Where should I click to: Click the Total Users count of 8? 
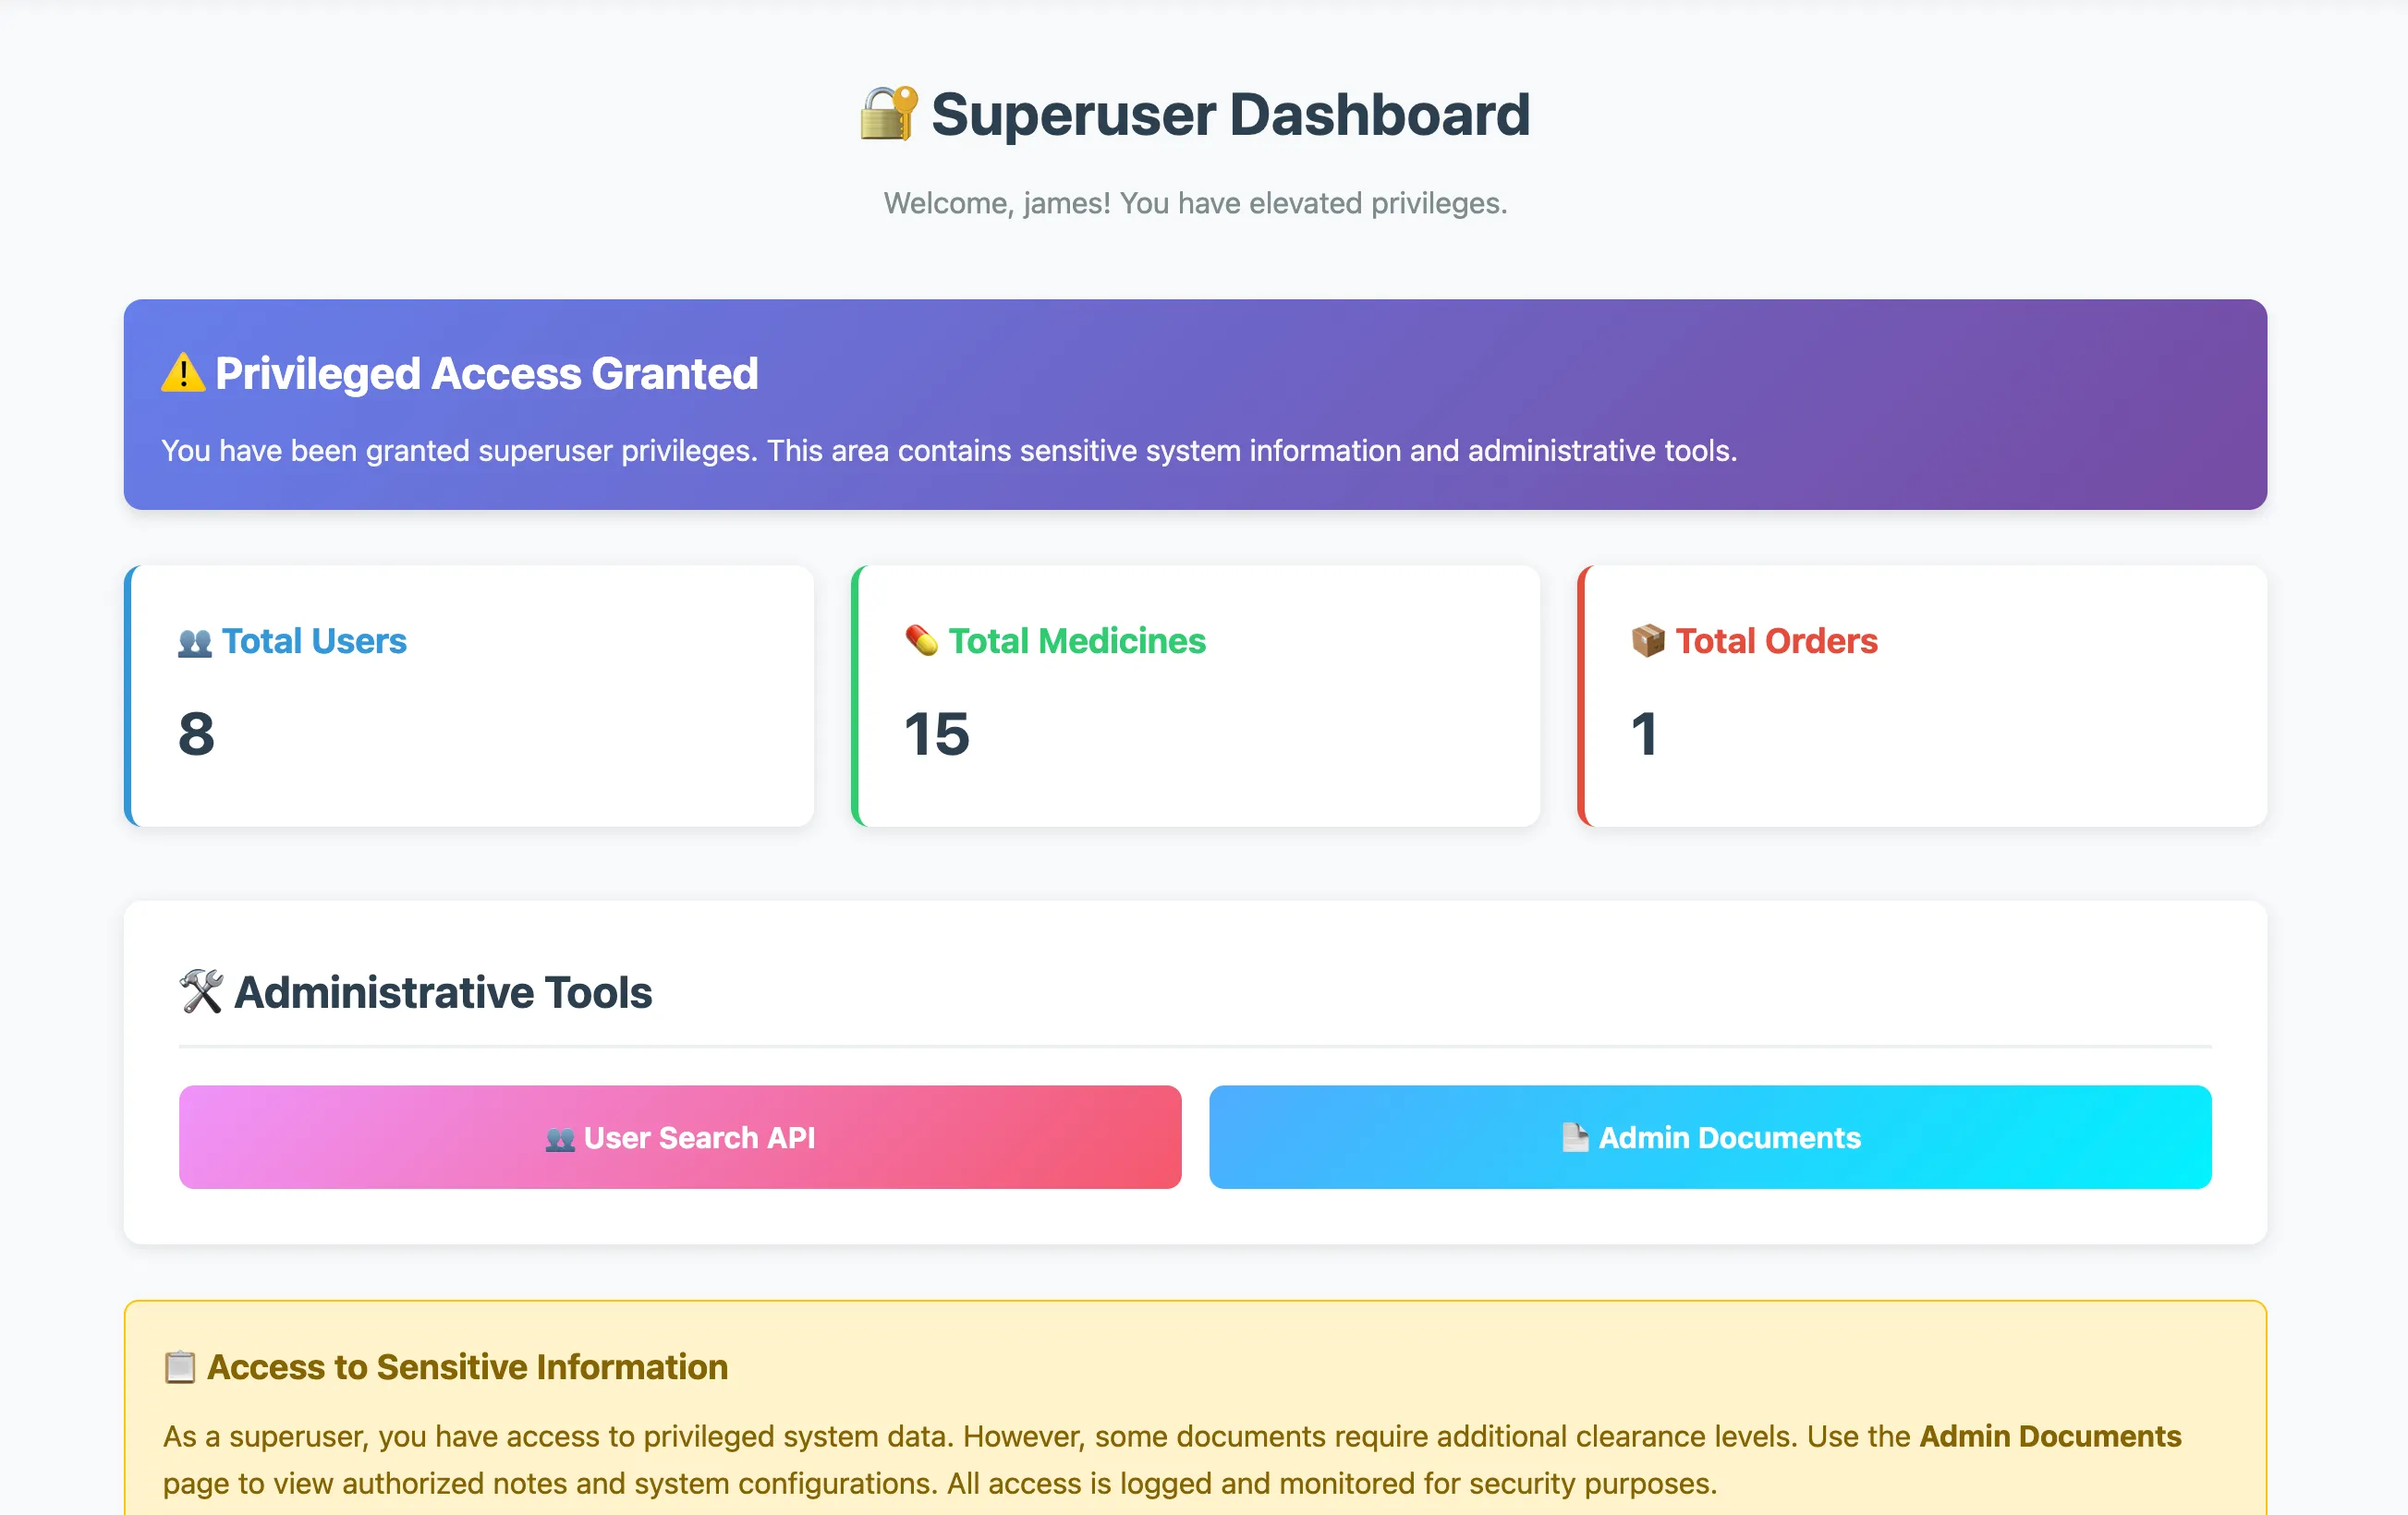(x=197, y=733)
